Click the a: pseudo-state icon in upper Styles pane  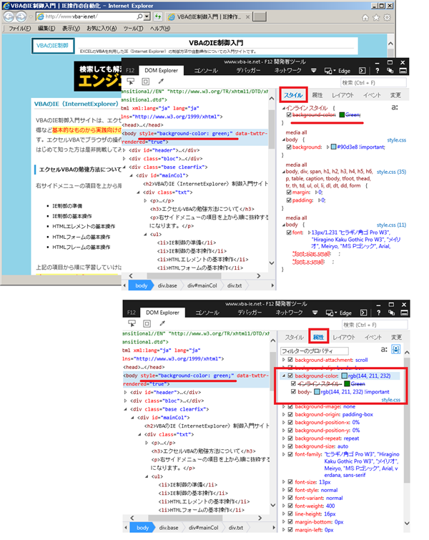coord(395,107)
